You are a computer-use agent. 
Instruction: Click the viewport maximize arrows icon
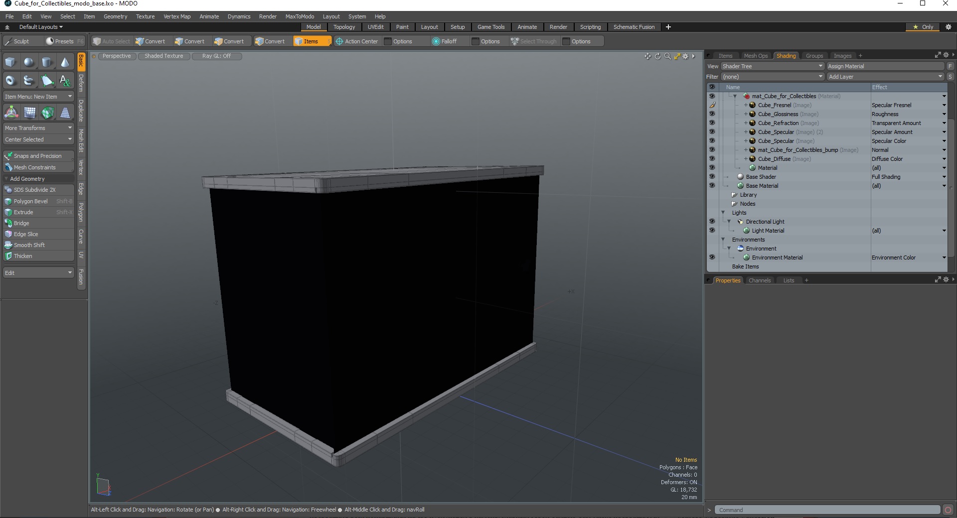point(677,56)
